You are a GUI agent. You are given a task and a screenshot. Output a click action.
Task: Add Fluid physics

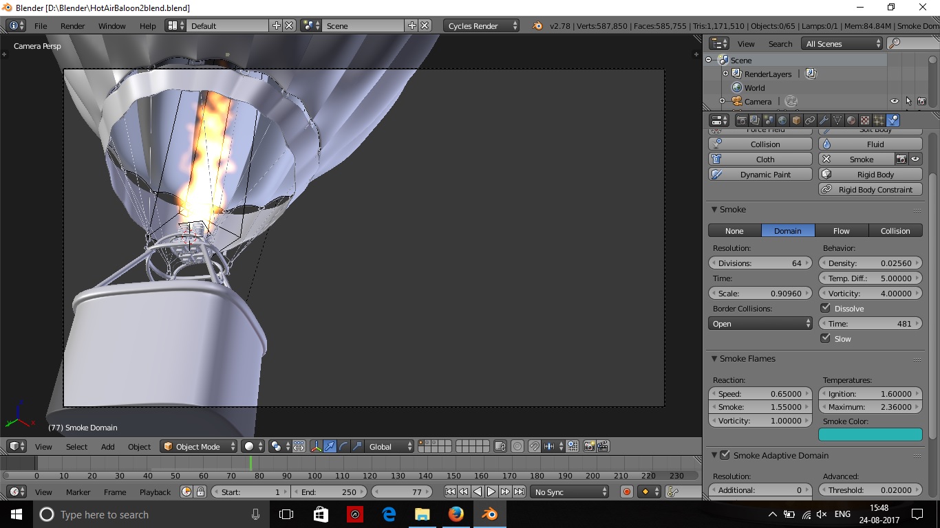coord(870,144)
